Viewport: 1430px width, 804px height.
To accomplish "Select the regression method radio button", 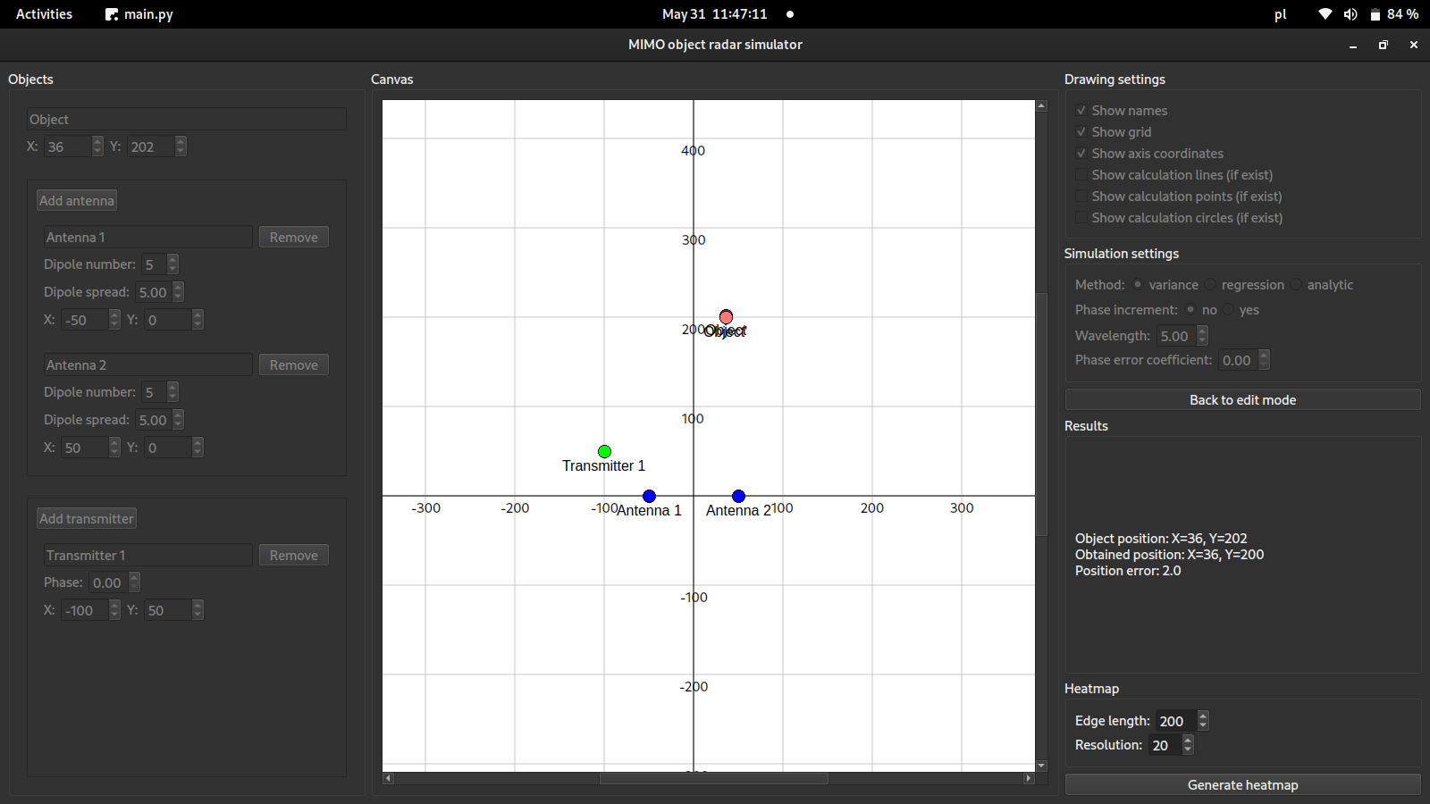I will click(1210, 284).
